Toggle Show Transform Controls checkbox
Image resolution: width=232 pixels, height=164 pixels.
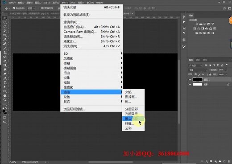coord(39,8)
